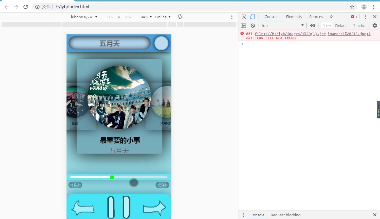Image resolution: width=380 pixels, height=219 pixels.
Task: Close the bottom console drawer
Action: [x=375, y=215]
